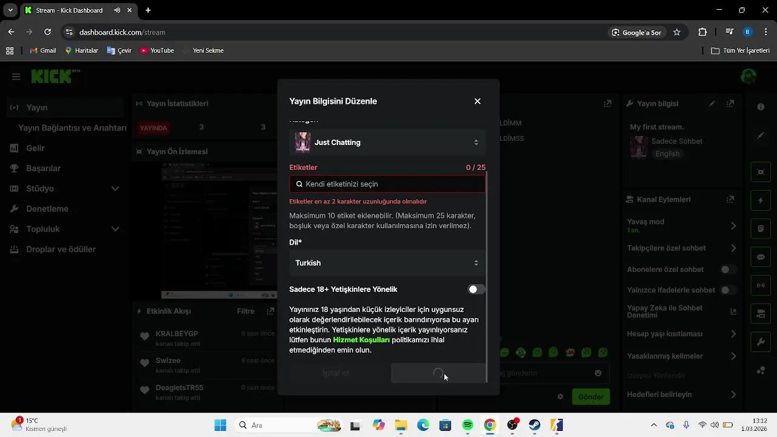The image size is (777, 437).
Task: Expand the Topluluk sidebar section
Action: 64,229
